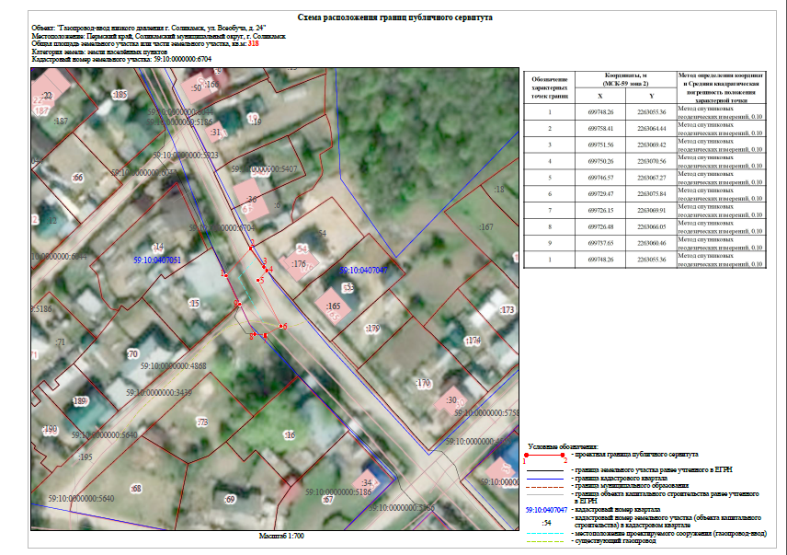Click the X value "699751.56"

click(x=600, y=145)
